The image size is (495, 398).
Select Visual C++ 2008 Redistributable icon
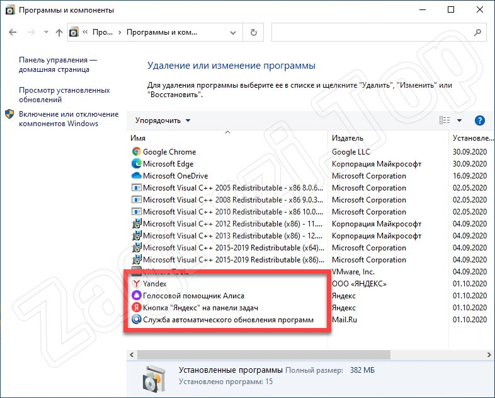coord(137,200)
